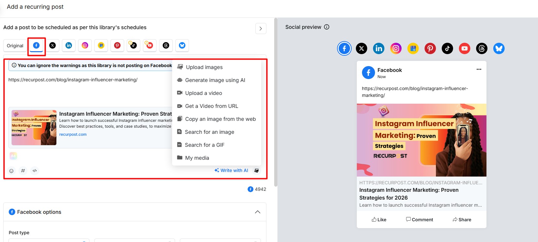Show LinkedIn preview in Social preview

tap(379, 49)
